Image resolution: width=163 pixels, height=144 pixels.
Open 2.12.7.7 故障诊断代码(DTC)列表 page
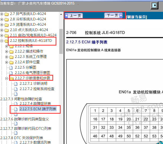pos(26,129)
